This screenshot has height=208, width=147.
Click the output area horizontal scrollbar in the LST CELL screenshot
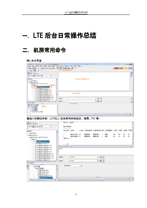(95, 146)
